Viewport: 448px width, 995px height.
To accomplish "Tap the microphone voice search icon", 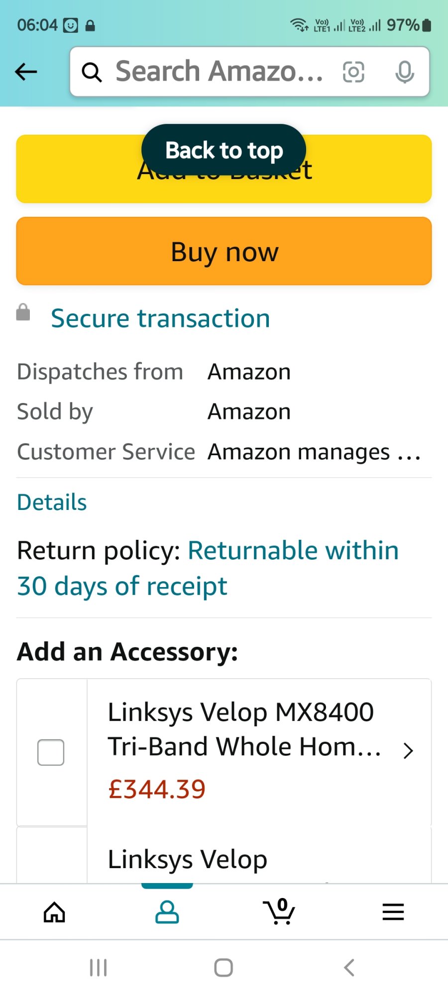I will [404, 72].
